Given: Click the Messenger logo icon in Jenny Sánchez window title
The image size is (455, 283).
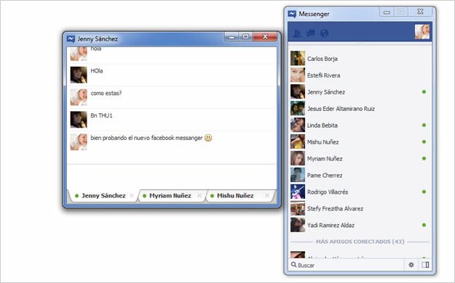Looking at the screenshot, I should pyautogui.click(x=71, y=38).
